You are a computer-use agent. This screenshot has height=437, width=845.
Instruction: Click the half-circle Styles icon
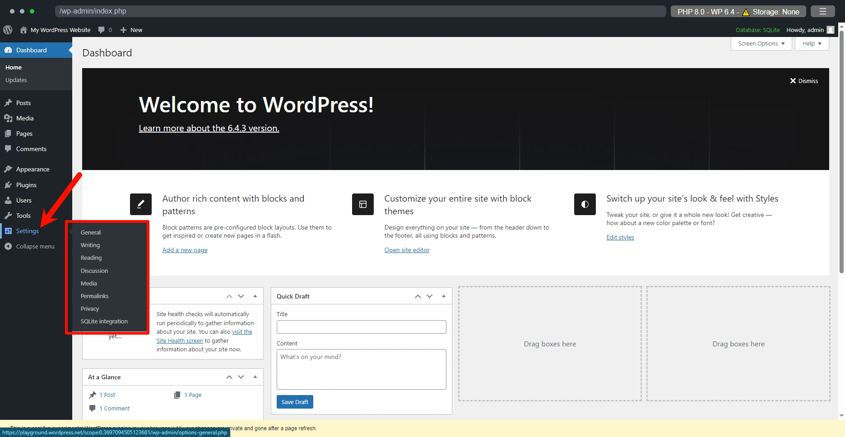pyautogui.click(x=585, y=204)
